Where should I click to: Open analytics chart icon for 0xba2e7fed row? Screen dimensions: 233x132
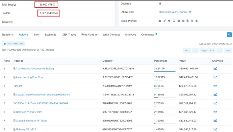[x=215, y=94]
